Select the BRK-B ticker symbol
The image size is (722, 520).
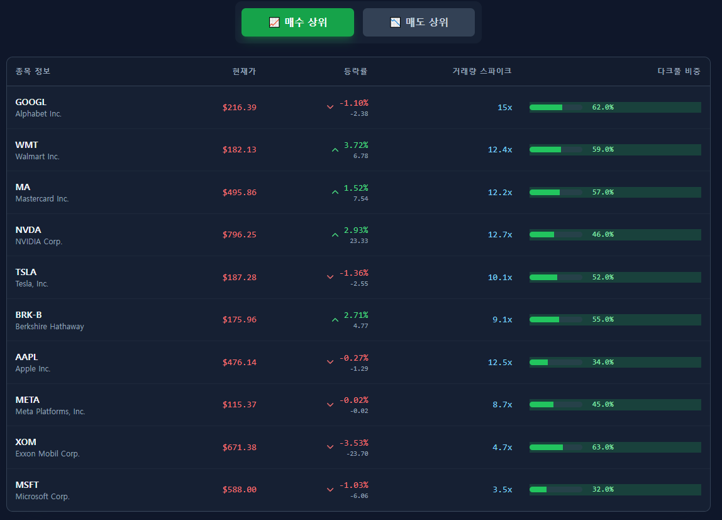[28, 315]
